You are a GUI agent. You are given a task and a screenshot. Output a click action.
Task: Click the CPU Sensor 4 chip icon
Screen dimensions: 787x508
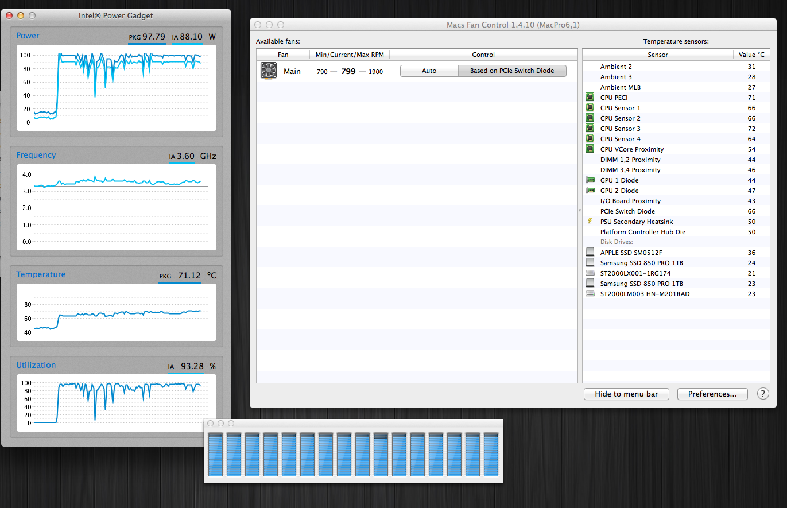590,139
